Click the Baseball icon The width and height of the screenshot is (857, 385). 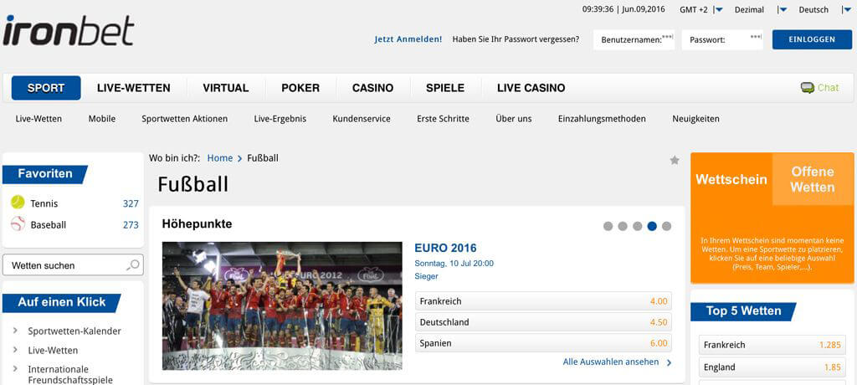(18, 223)
